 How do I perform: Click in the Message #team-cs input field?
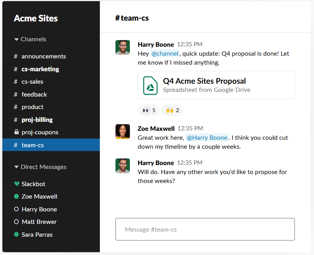205,229
